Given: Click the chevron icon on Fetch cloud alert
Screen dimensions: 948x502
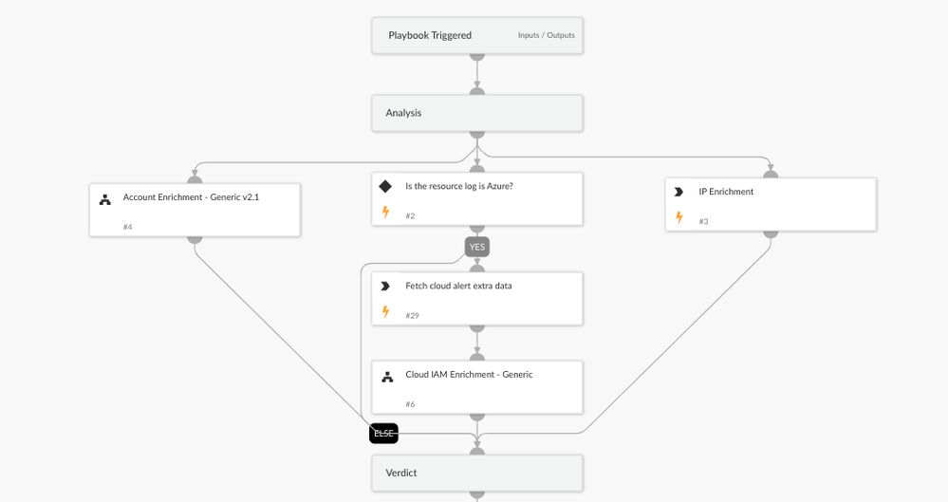Looking at the screenshot, I should pos(385,286).
